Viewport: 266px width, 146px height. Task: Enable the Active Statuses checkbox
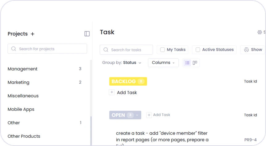pos(197,50)
